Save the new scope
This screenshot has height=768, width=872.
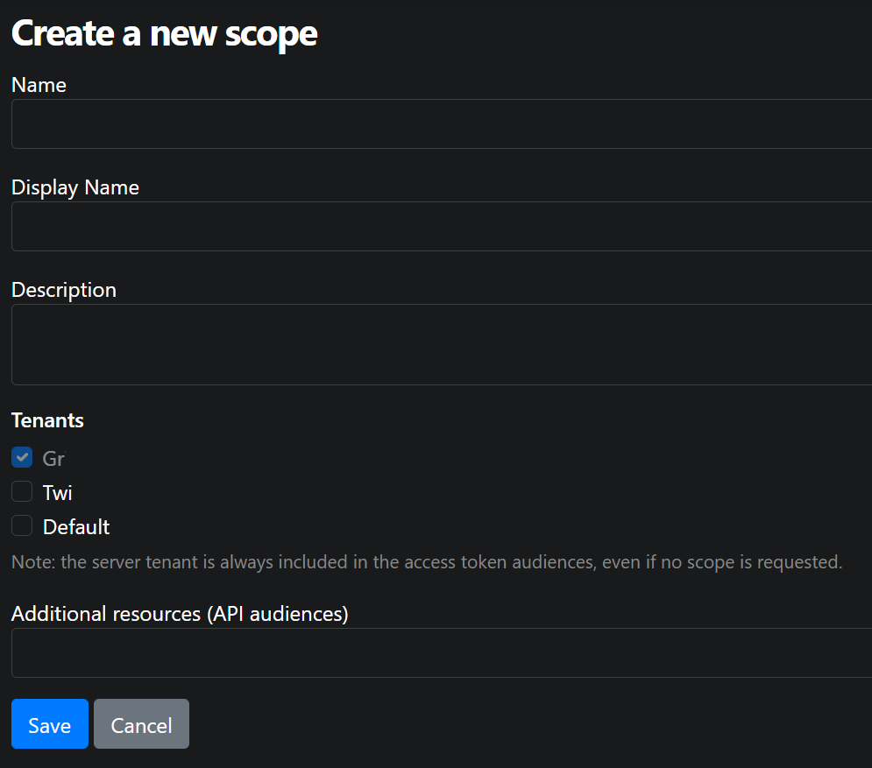pyautogui.click(x=50, y=723)
